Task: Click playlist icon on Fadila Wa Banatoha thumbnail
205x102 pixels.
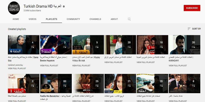Action: (x=65, y=86)
